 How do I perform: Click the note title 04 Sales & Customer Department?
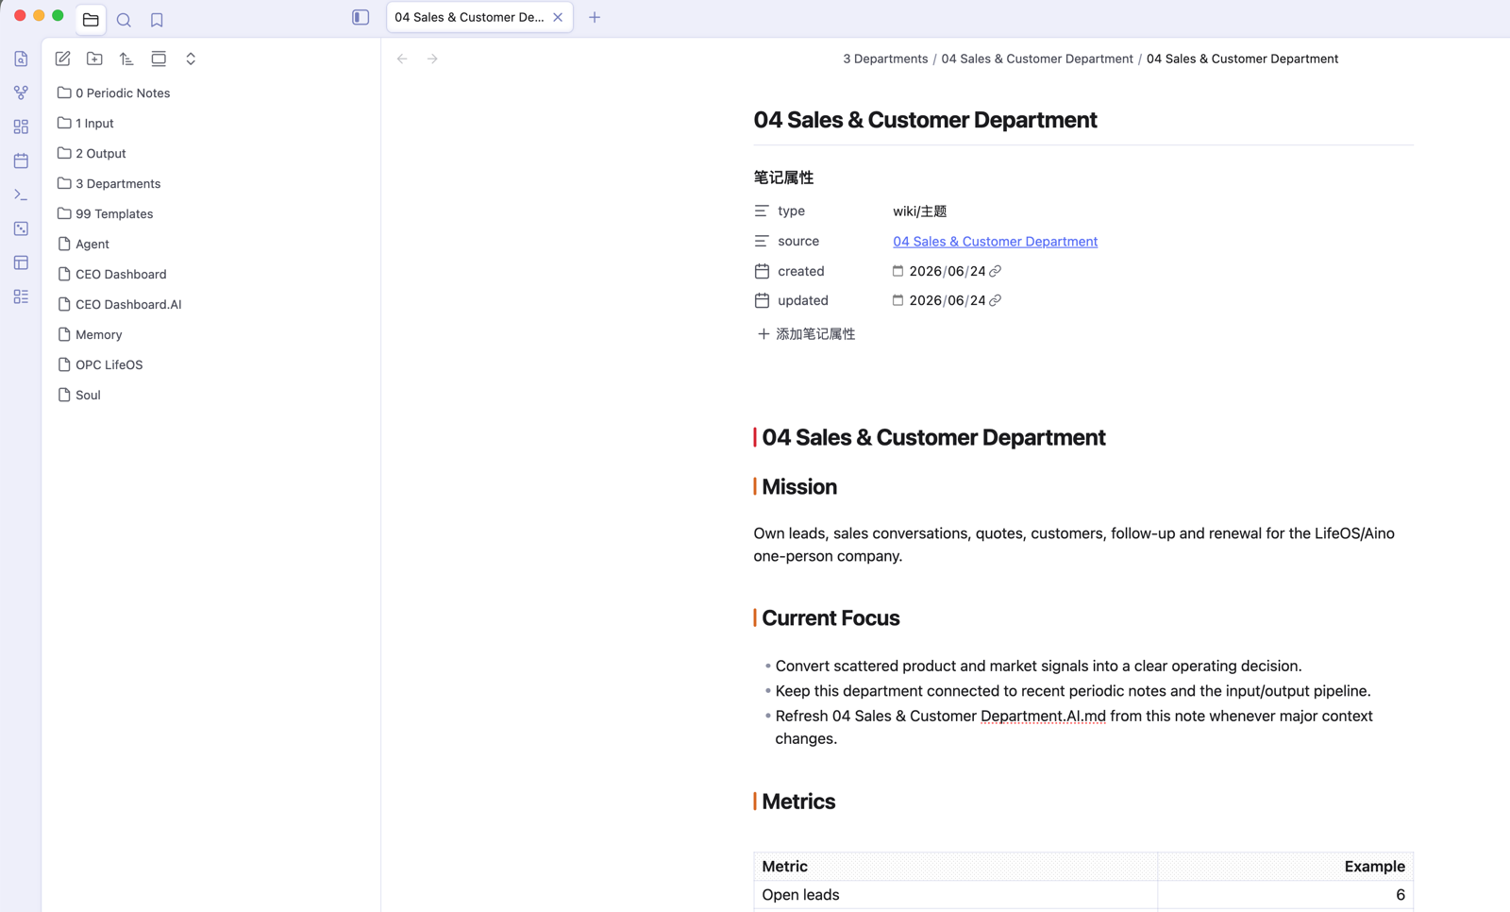pyautogui.click(x=925, y=120)
